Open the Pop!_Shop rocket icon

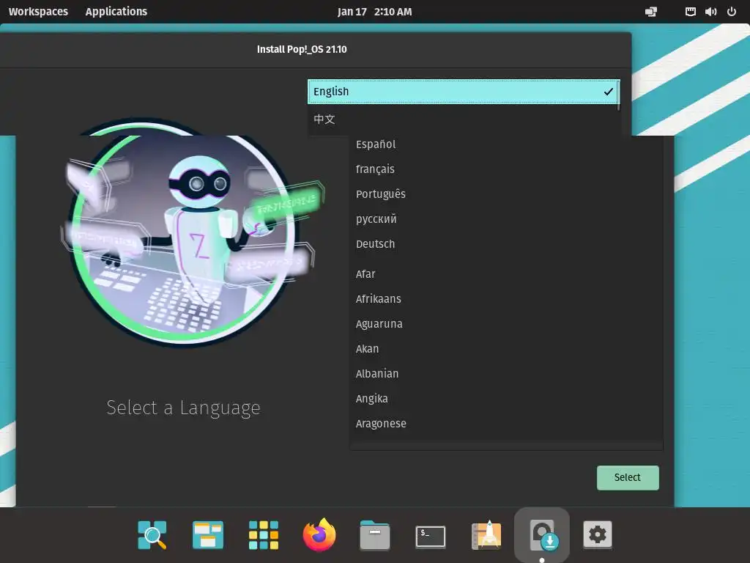coord(486,534)
